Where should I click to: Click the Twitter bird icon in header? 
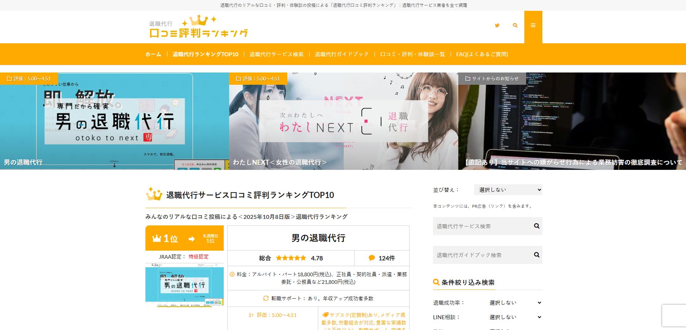pyautogui.click(x=497, y=25)
